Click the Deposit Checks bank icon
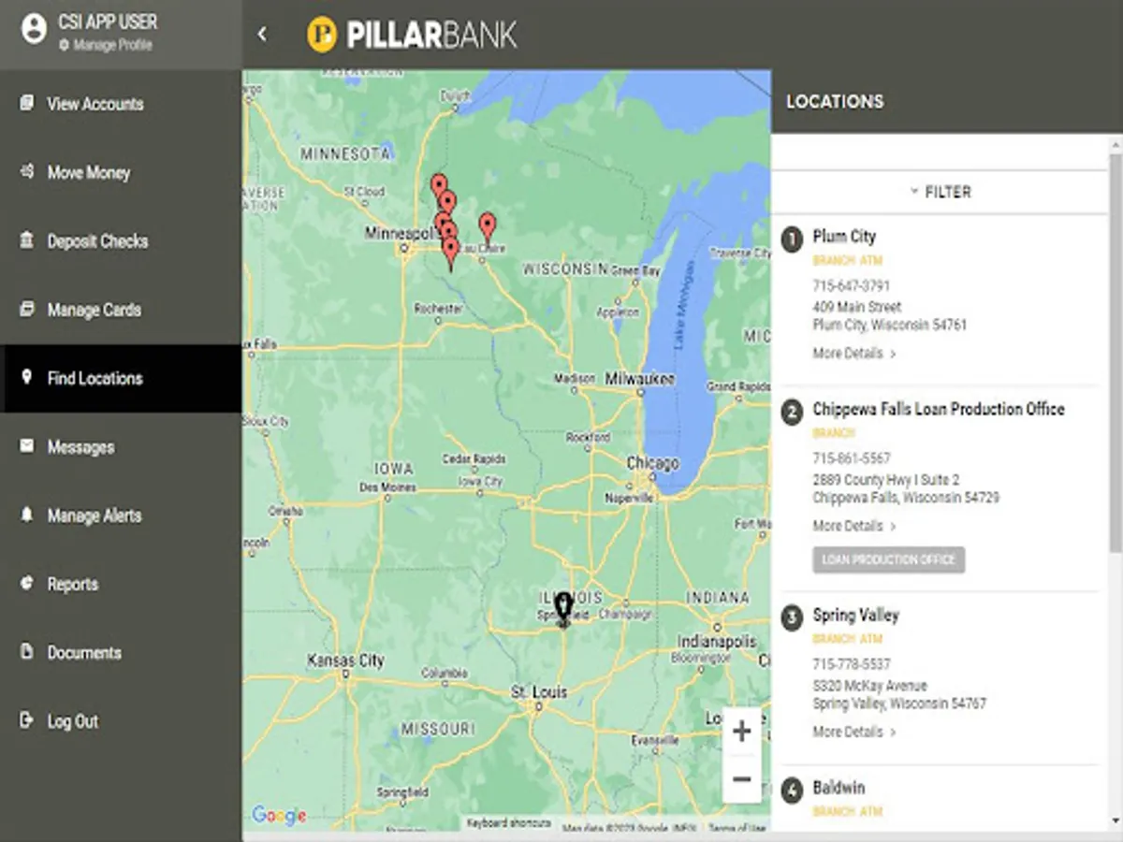1123x842 pixels. pos(26,240)
